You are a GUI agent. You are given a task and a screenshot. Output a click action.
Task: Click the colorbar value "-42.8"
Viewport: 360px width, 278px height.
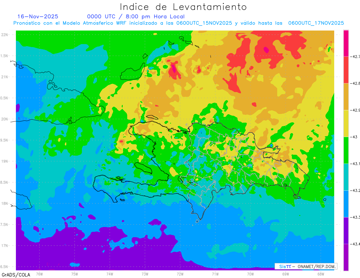tap(355, 83)
